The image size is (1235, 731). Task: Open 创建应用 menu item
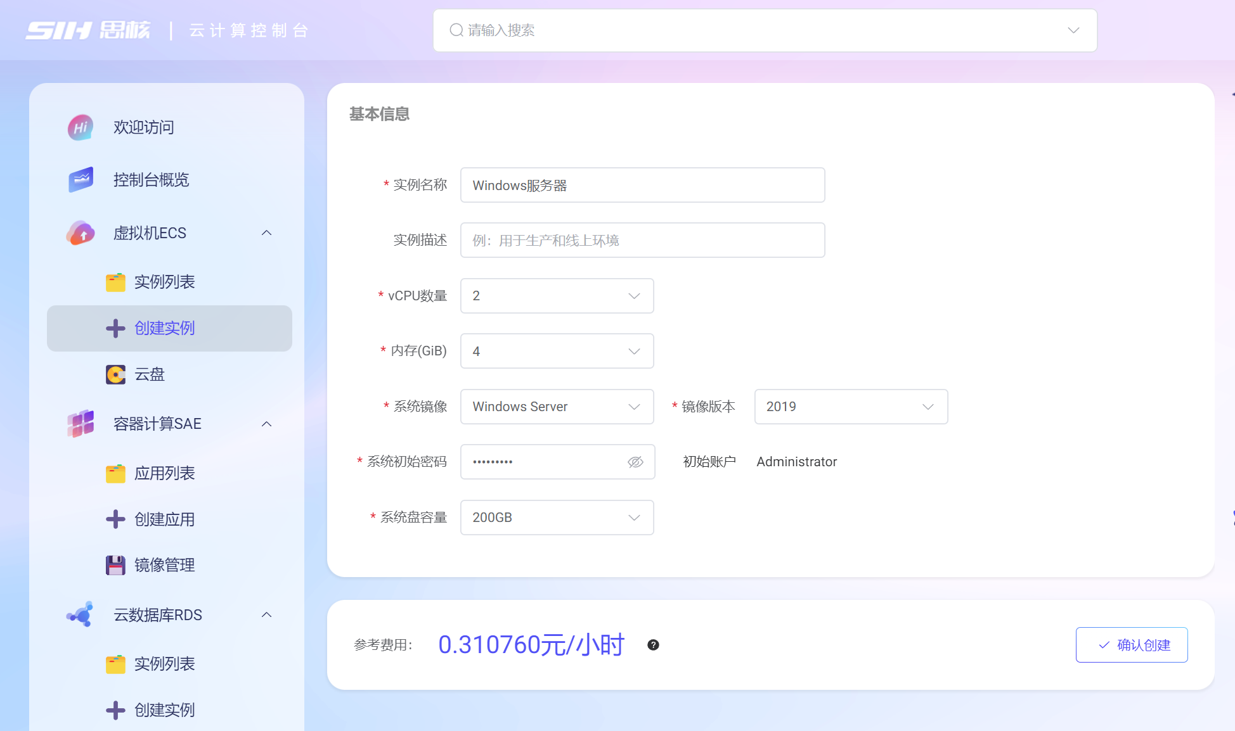pyautogui.click(x=169, y=519)
